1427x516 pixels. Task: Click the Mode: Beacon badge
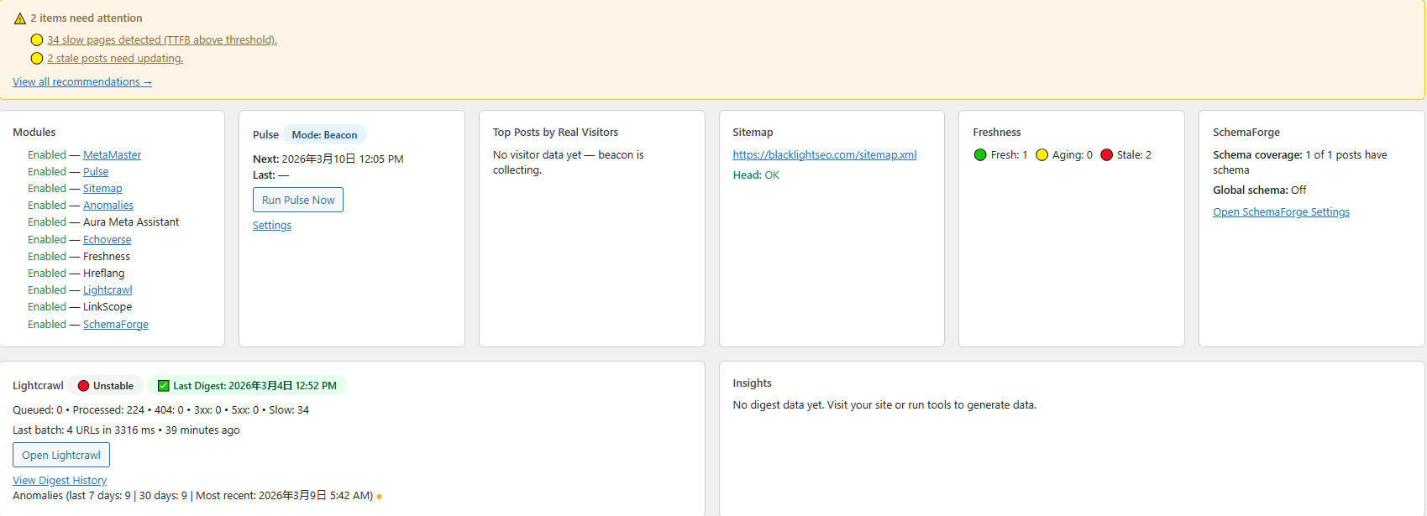click(x=324, y=135)
